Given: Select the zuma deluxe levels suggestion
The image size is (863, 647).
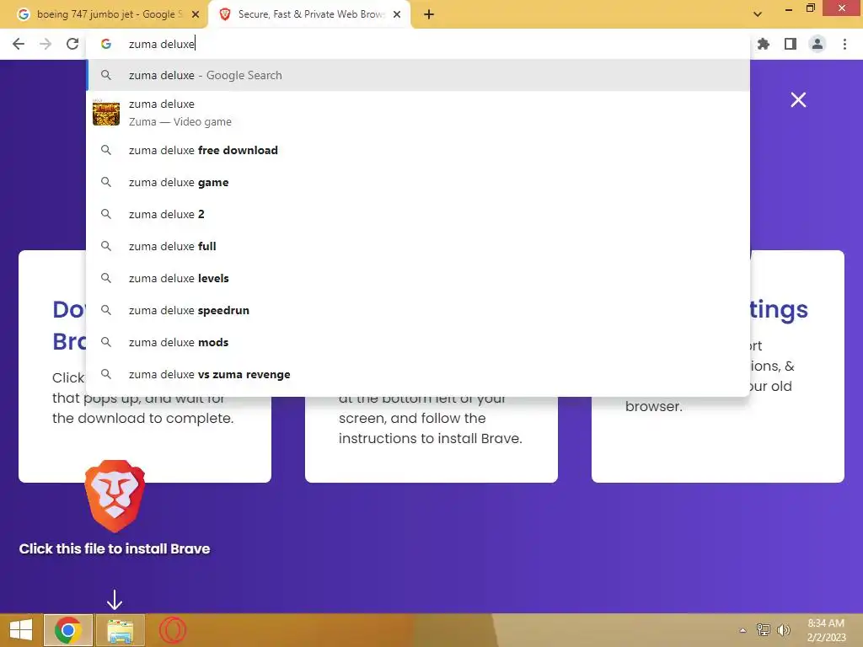Looking at the screenshot, I should [418, 278].
